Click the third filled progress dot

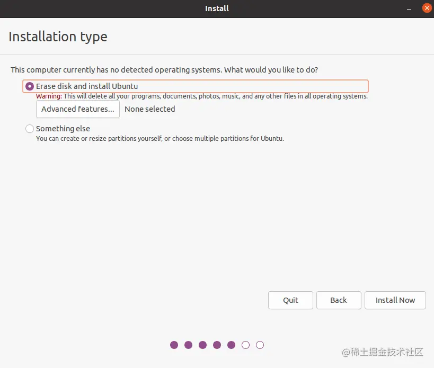tap(202, 345)
